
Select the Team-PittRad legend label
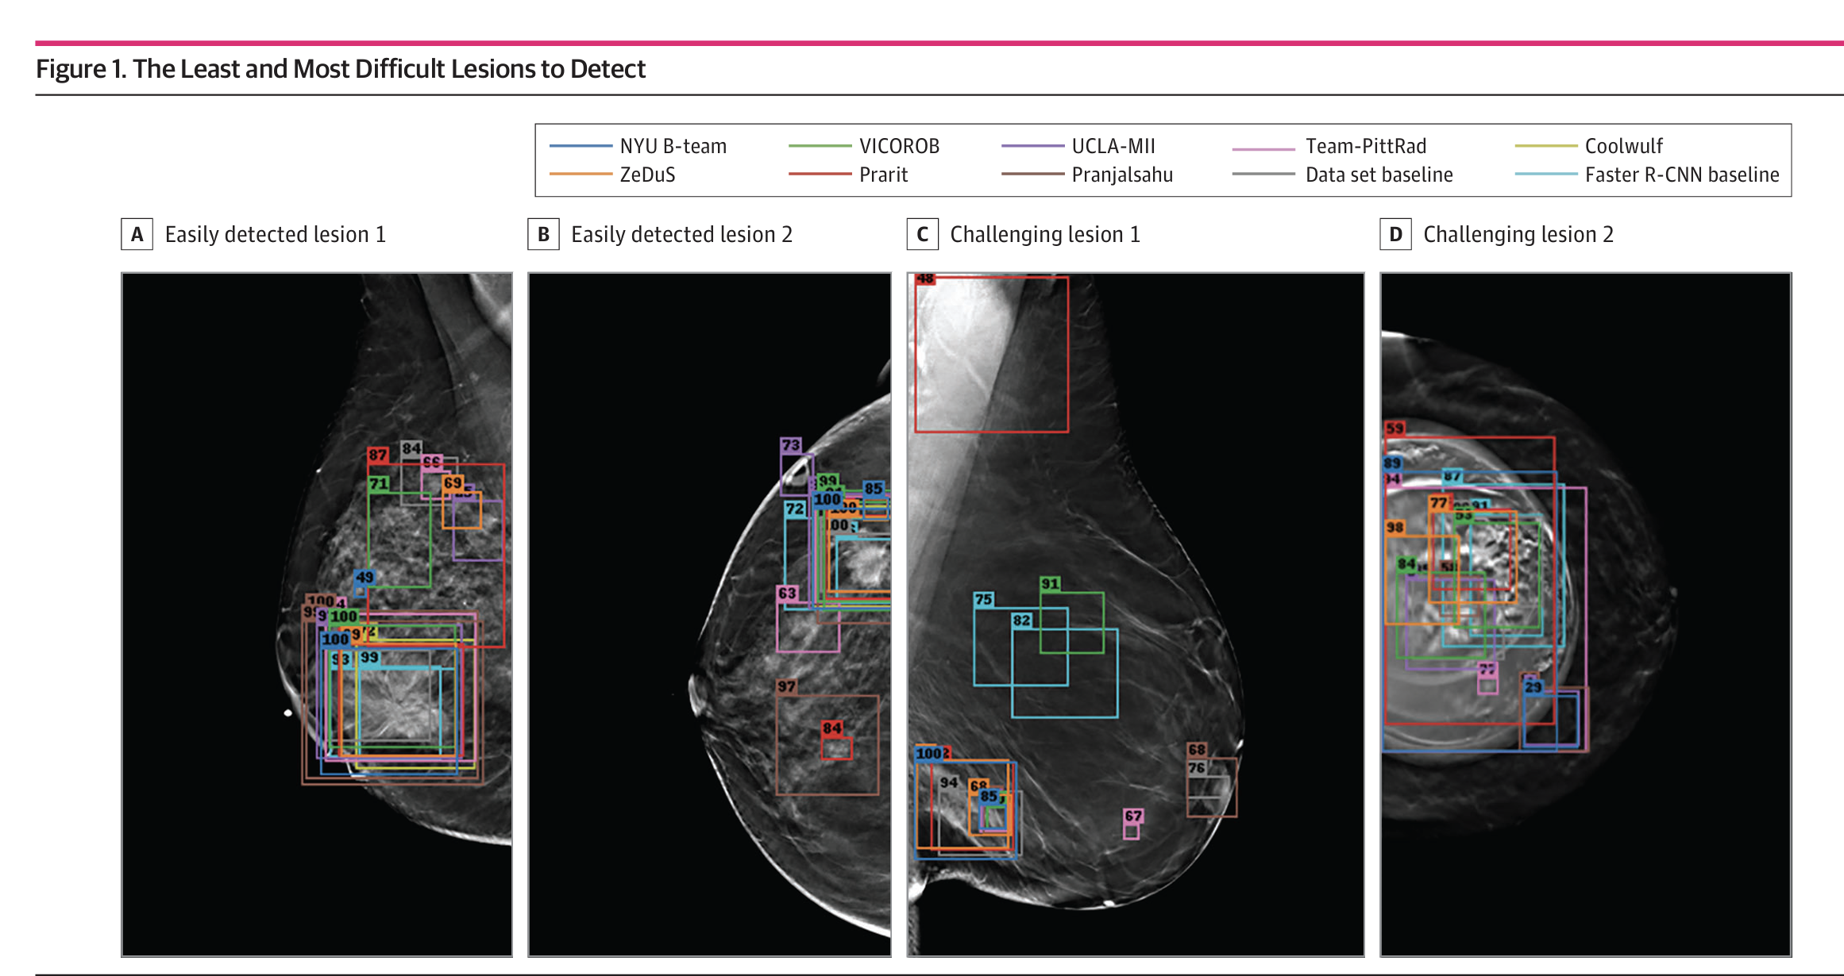[x=1366, y=146]
